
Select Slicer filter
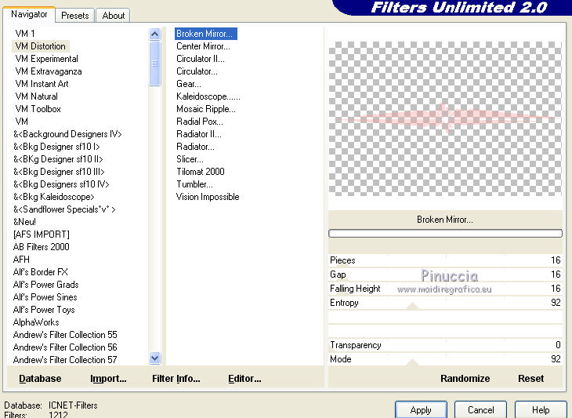[190, 159]
